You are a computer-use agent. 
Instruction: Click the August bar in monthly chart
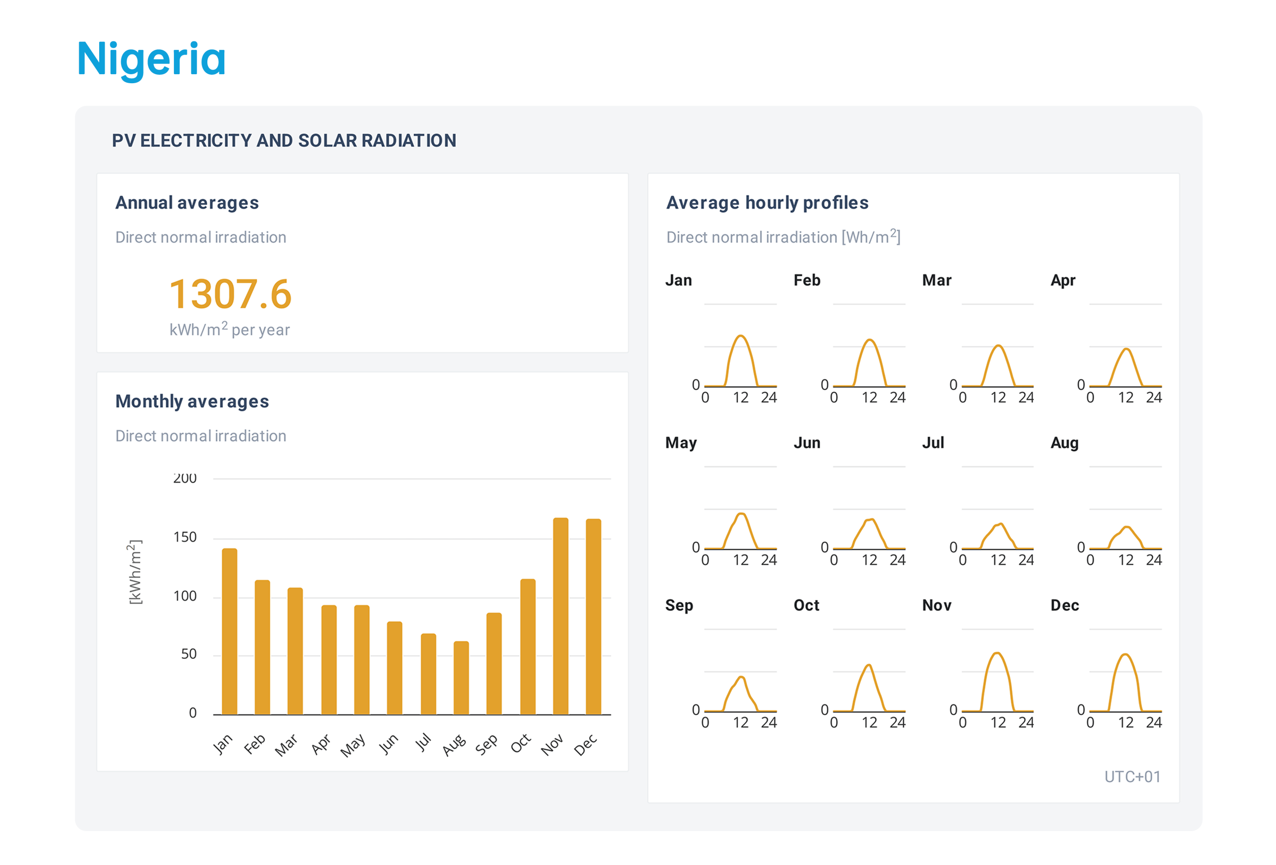(x=461, y=677)
